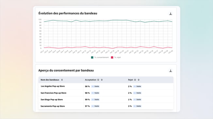Sort the Acceptation column
This screenshot has height=119, width=213.
pyautogui.click(x=102, y=80)
